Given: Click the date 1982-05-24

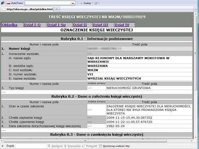Looking at the screenshot, I should (115, 126).
